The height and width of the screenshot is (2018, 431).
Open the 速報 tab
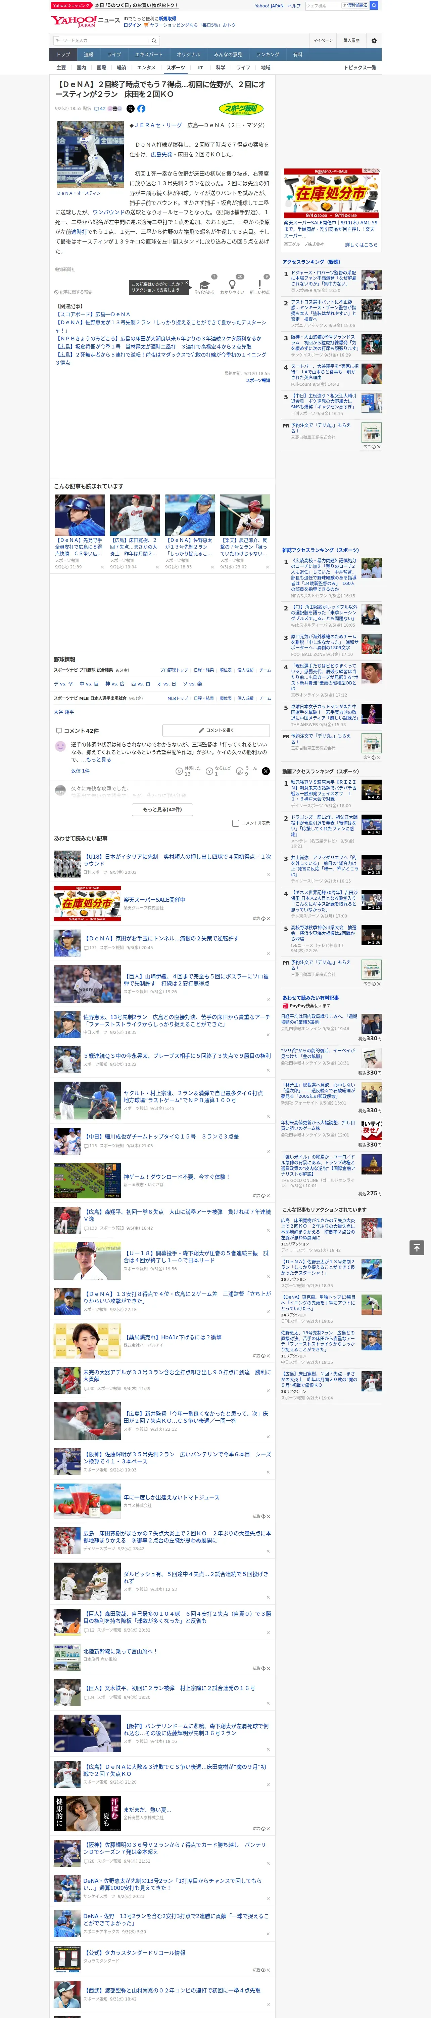point(88,55)
